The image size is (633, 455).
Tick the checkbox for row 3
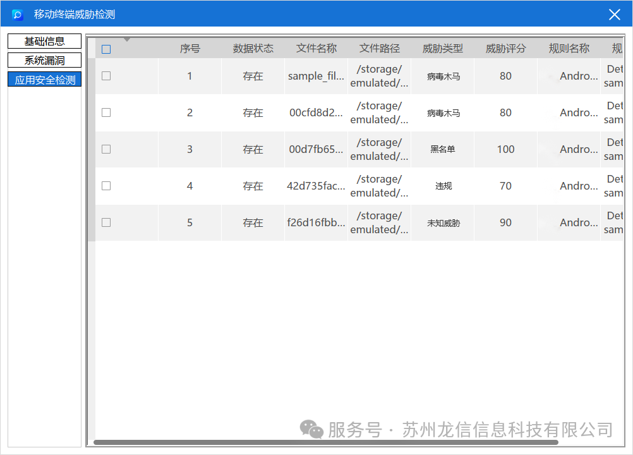click(x=106, y=149)
